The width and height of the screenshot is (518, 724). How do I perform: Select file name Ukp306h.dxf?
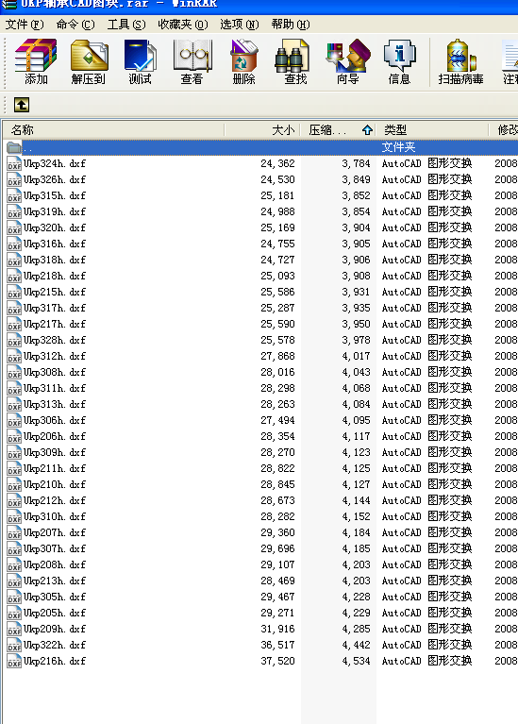(55, 420)
